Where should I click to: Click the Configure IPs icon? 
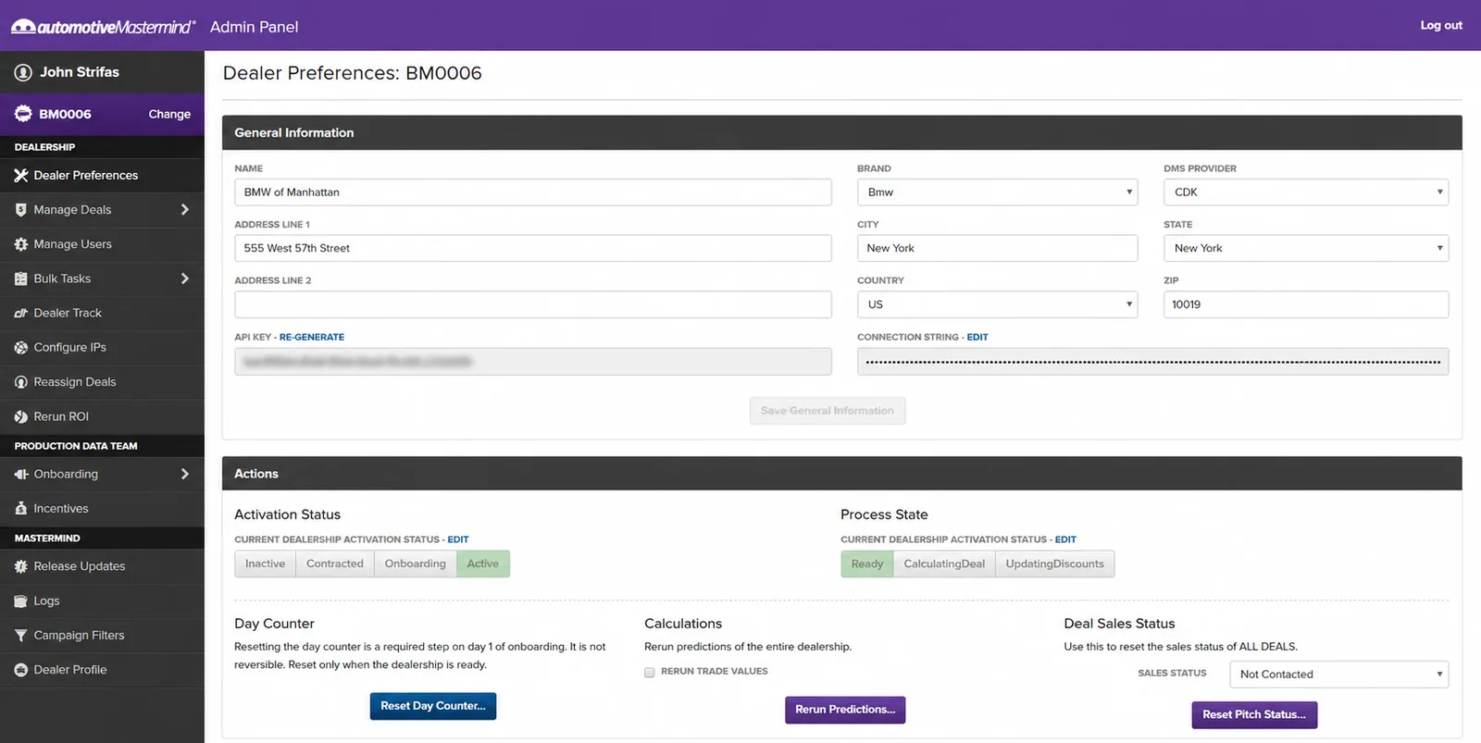point(21,348)
